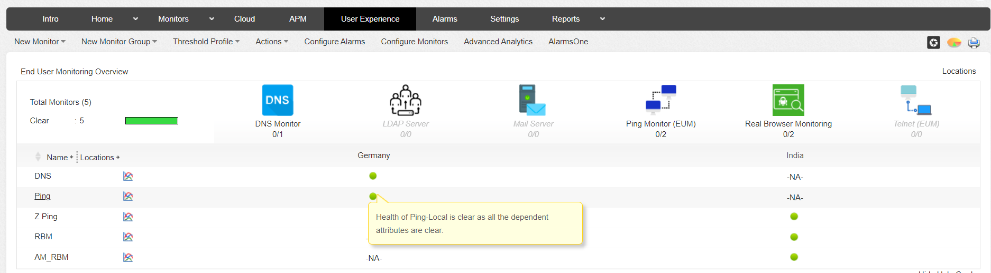
Task: Click the Telnet (EUM) icon
Action: (x=916, y=100)
